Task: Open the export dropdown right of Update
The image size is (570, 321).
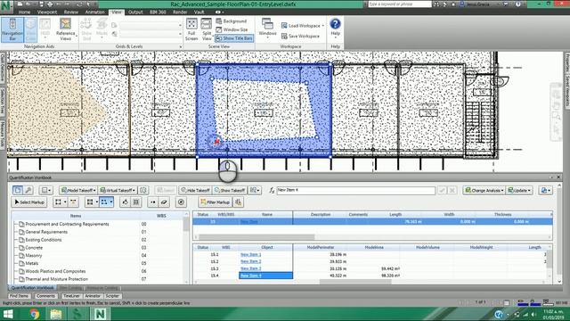Action: point(545,190)
